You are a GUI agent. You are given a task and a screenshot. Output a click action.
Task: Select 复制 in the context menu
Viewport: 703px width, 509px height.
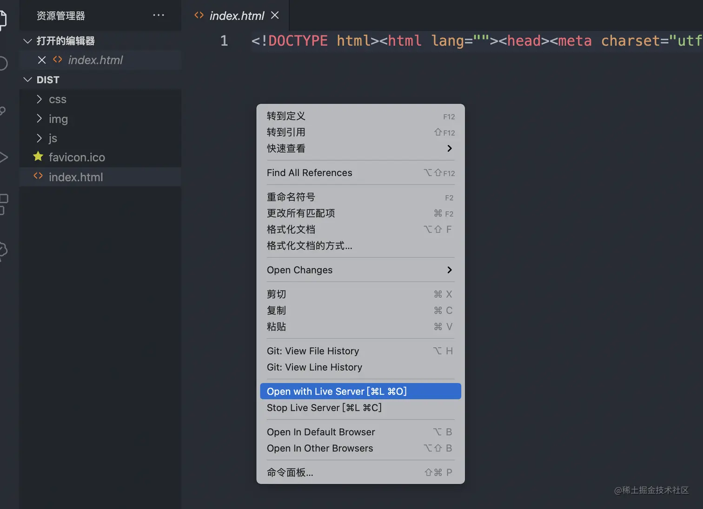click(x=360, y=311)
